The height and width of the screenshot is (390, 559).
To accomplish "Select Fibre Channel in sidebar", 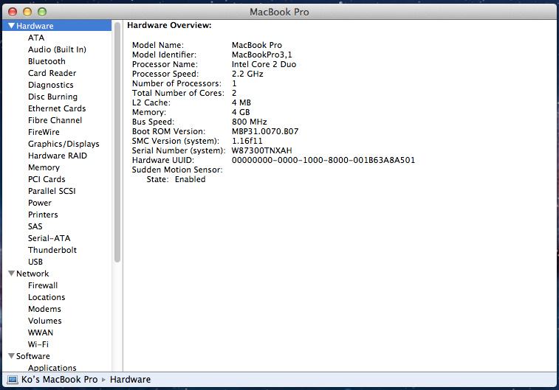I will click(55, 120).
